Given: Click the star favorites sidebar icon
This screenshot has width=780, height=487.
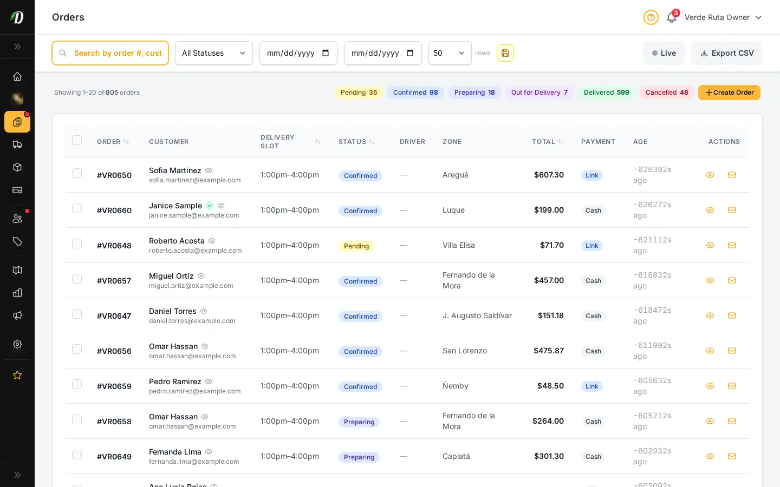Looking at the screenshot, I should pos(17,375).
